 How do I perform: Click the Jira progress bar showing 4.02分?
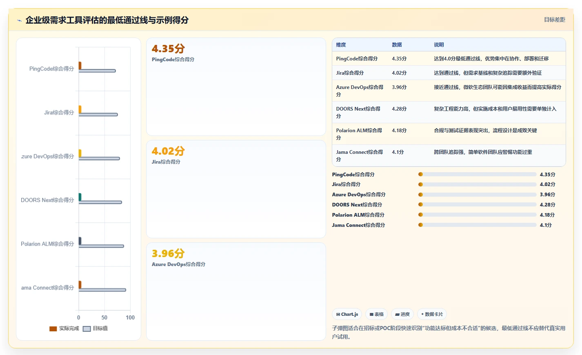pyautogui.click(x=478, y=184)
